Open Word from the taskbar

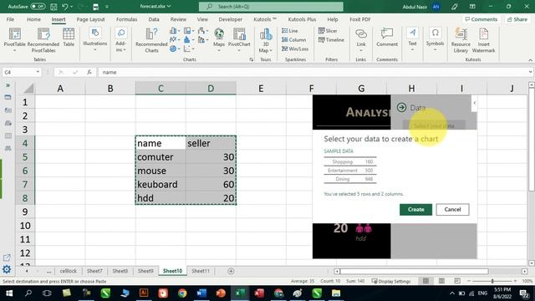(x=201, y=293)
